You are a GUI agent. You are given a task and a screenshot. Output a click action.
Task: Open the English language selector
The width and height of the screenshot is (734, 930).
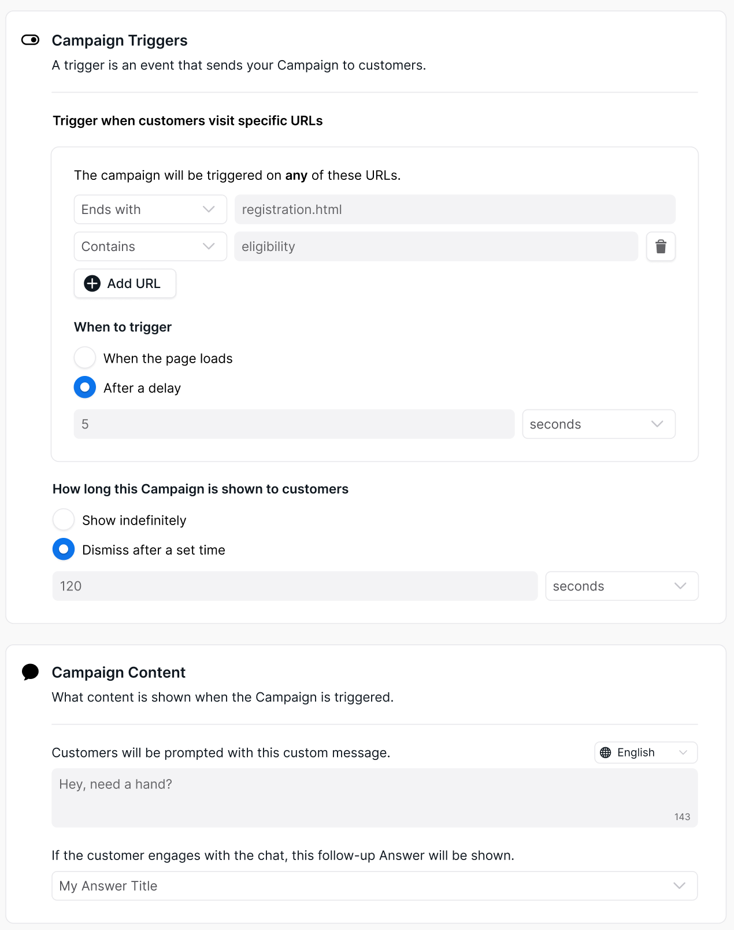pyautogui.click(x=646, y=752)
